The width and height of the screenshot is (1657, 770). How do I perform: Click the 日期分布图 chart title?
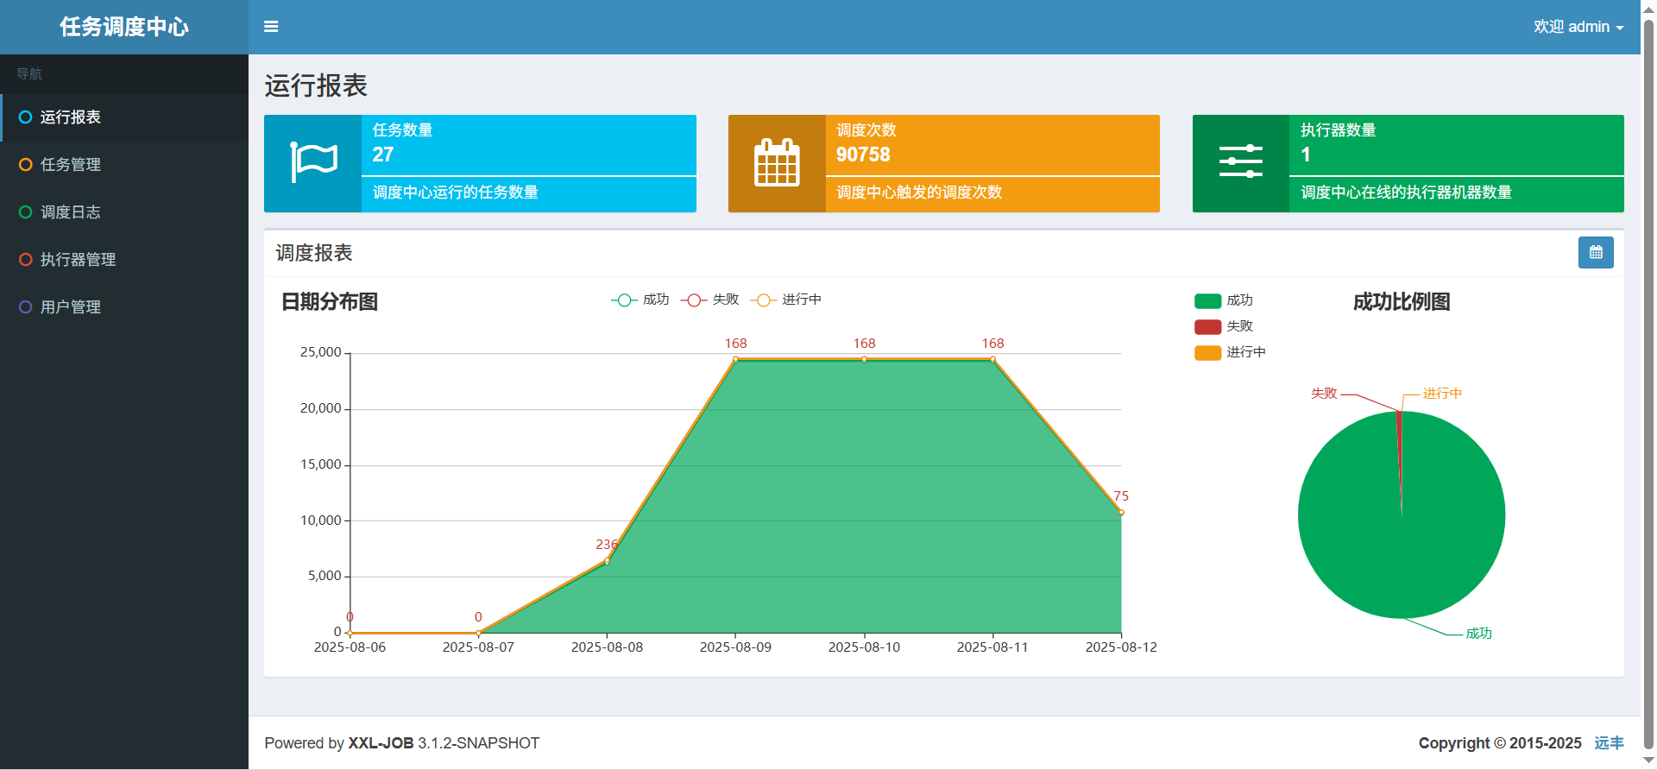click(330, 301)
